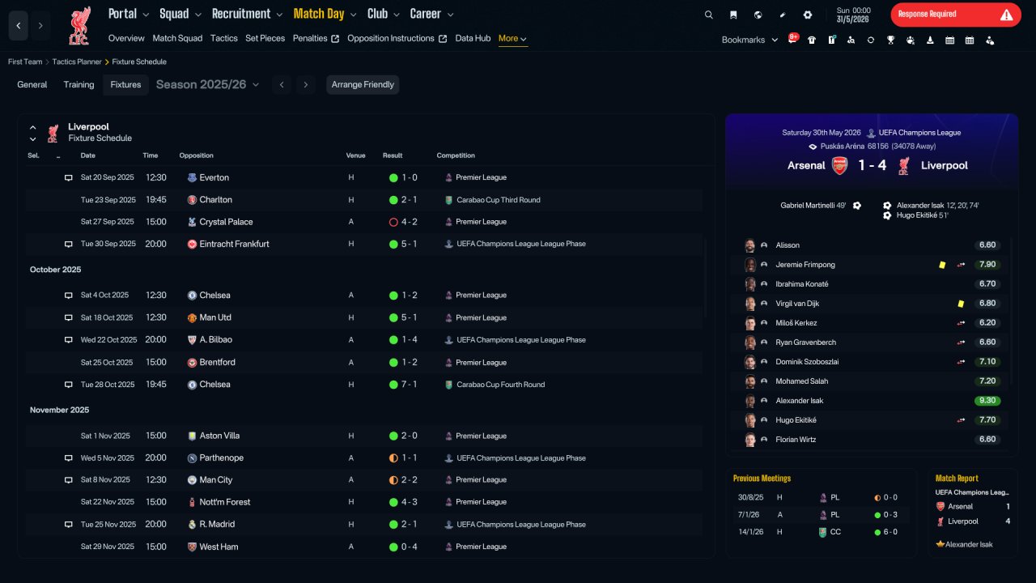Click the Liverpool club crest in header

pyautogui.click(x=79, y=26)
